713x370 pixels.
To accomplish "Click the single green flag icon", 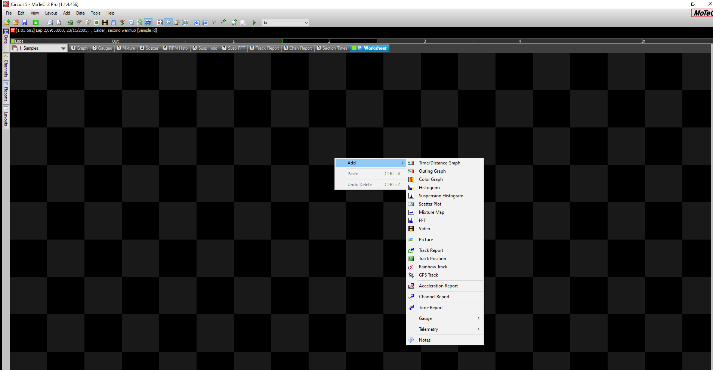I will tap(214, 22).
